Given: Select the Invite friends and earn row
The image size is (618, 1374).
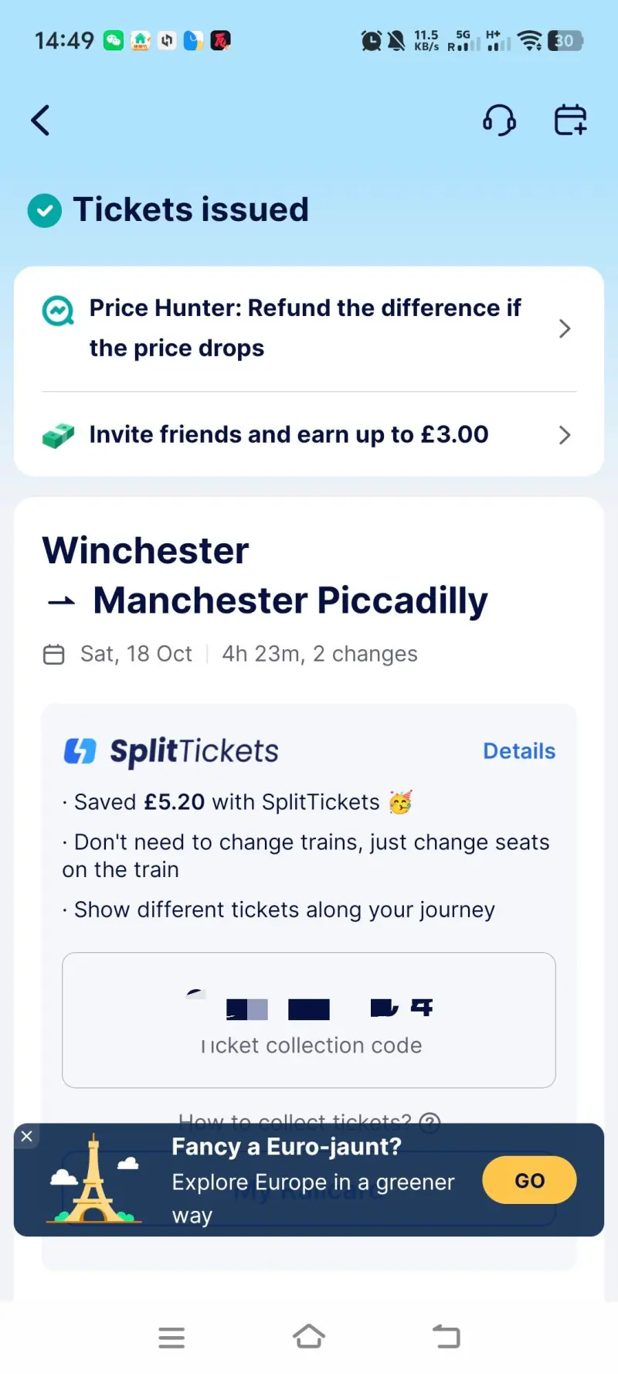Looking at the screenshot, I should (289, 435).
